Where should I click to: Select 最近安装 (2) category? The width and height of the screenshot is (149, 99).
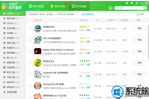pos(13,18)
